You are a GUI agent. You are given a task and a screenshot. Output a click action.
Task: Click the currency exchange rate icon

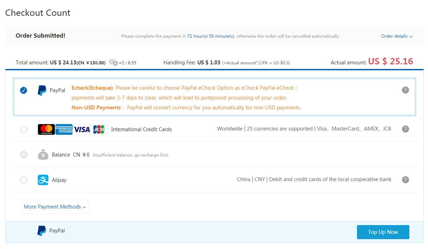pyautogui.click(x=113, y=63)
